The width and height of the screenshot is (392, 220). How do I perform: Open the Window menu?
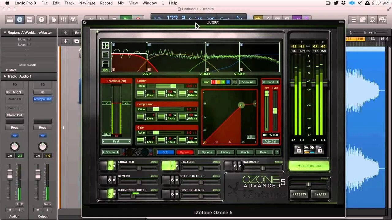click(150, 3)
